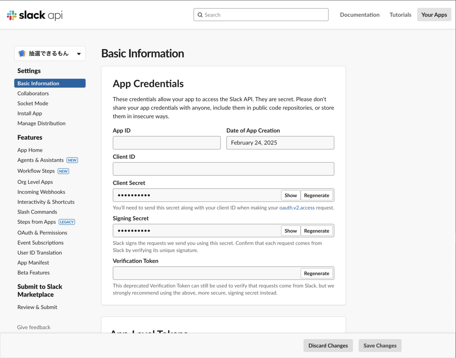Viewport: 456px width, 358px height.
Task: Open Event Subscriptions
Action: pos(40,243)
